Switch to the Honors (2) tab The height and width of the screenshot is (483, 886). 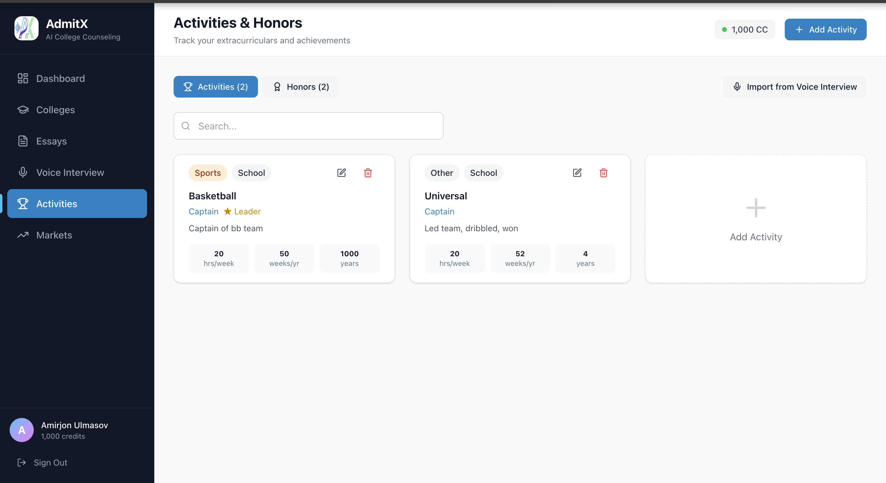pyautogui.click(x=301, y=87)
